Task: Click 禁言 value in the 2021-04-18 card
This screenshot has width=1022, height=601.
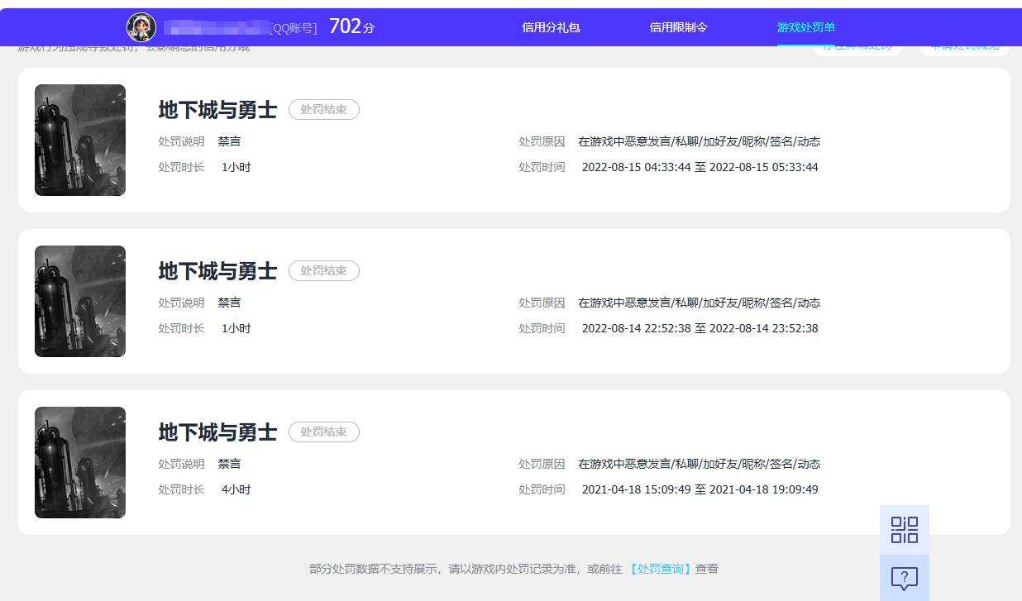Action: pyautogui.click(x=230, y=464)
